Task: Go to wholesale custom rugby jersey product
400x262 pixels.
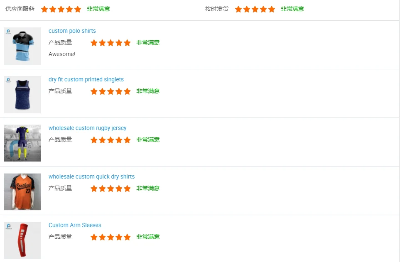Action: [x=87, y=128]
